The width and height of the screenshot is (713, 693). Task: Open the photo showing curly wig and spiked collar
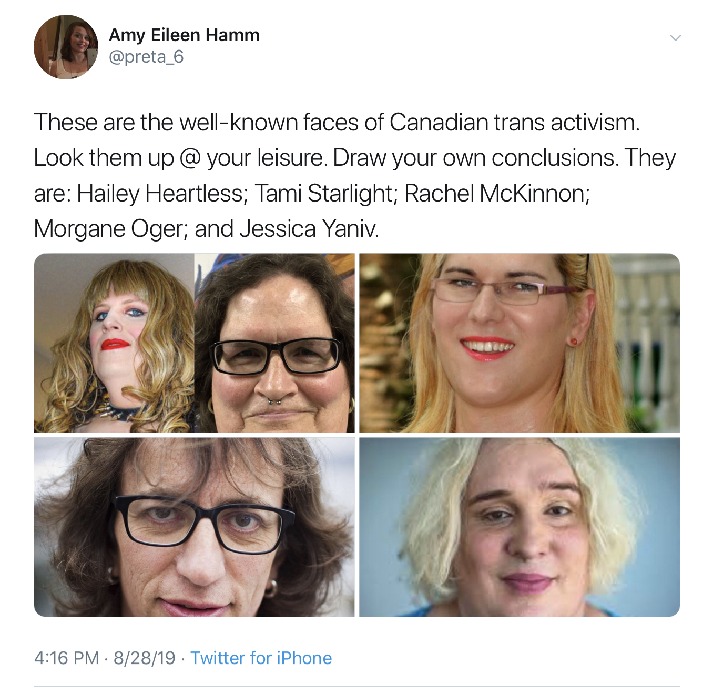click(114, 343)
